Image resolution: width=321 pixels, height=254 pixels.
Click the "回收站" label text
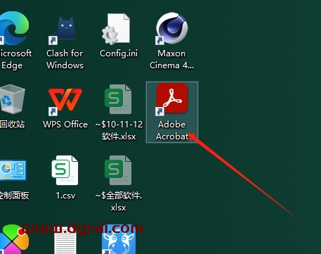point(12,125)
